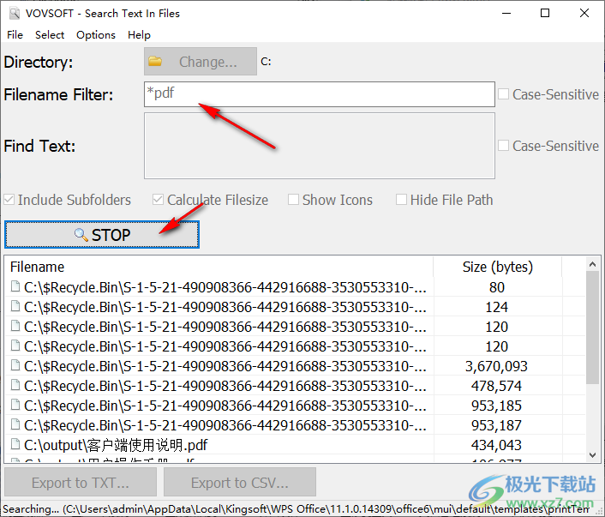Click Export to CSV... button
This screenshot has height=517, width=605.
click(240, 482)
